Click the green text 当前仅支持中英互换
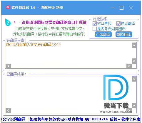This screenshot has height=123, width=142. (x=31, y=28)
